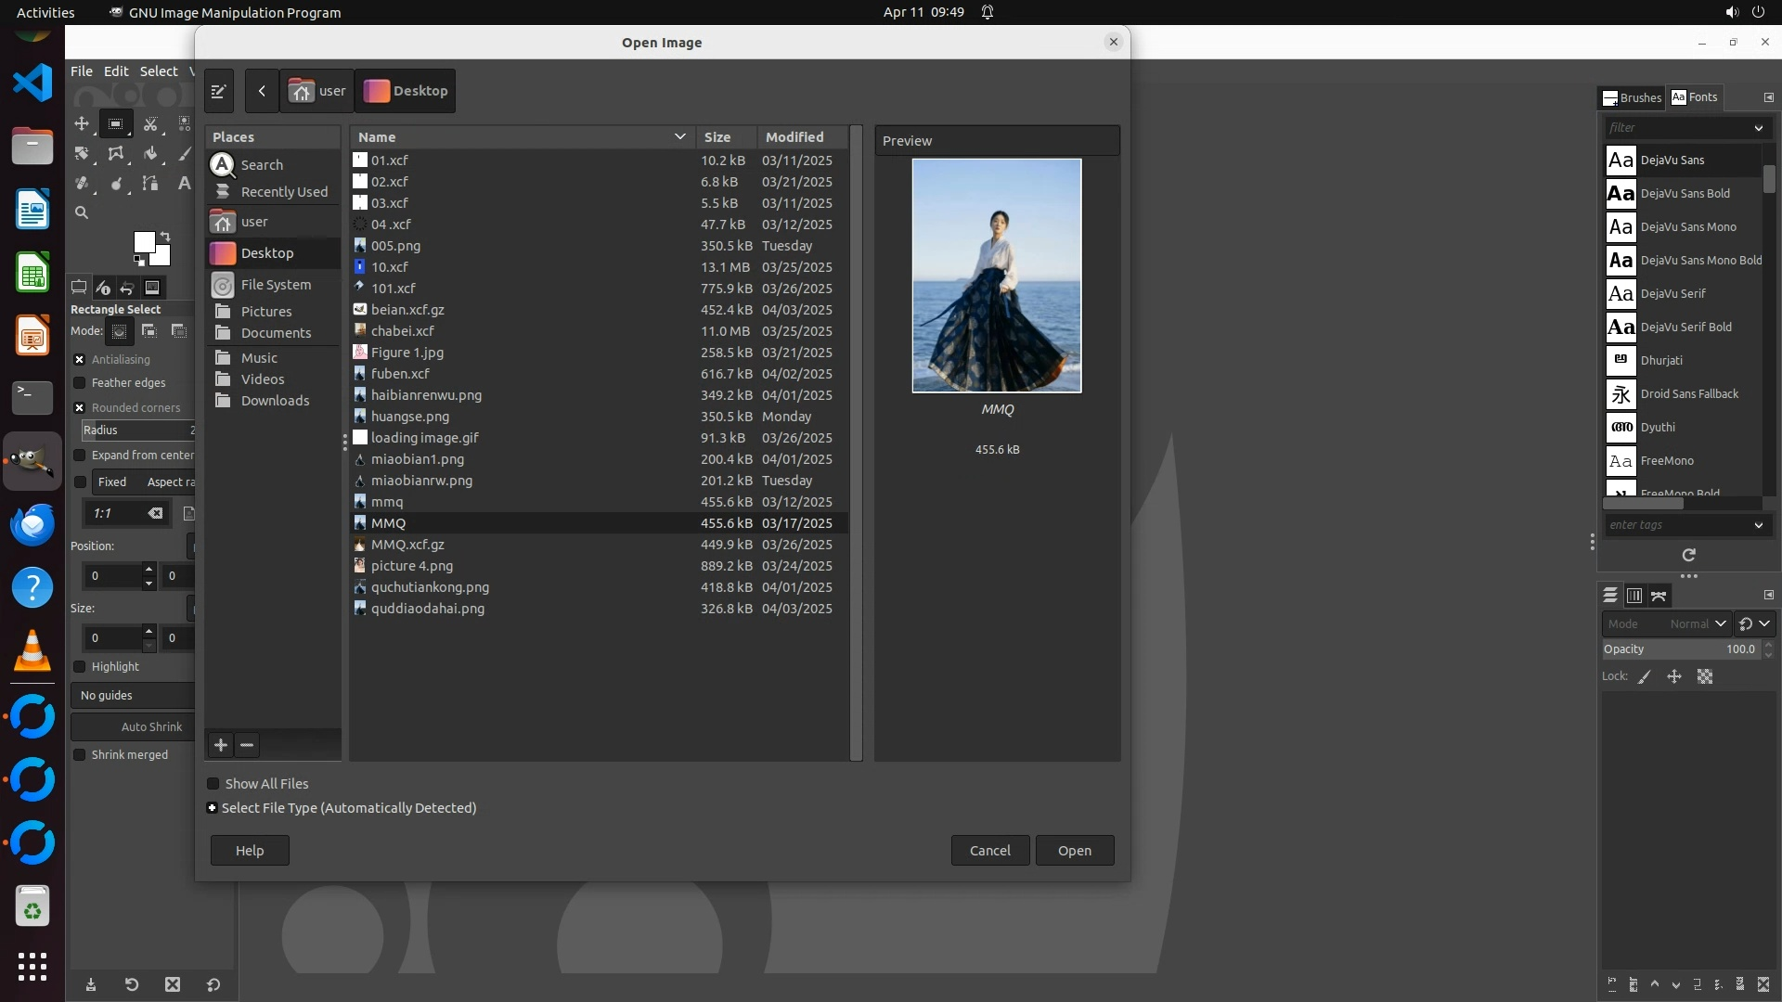Click the Open button

(x=1074, y=851)
